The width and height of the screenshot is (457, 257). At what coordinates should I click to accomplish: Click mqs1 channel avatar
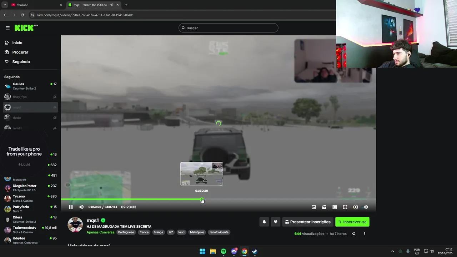click(x=75, y=225)
